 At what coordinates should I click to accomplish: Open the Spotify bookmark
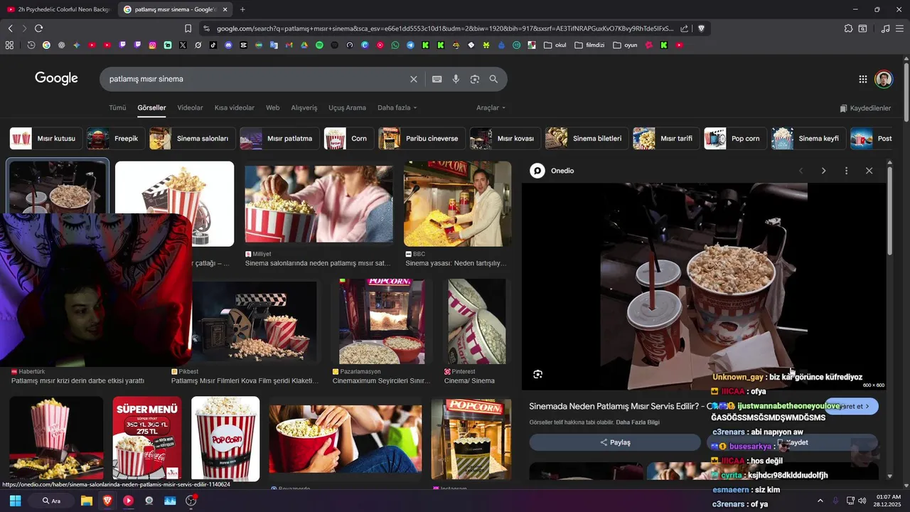(319, 45)
